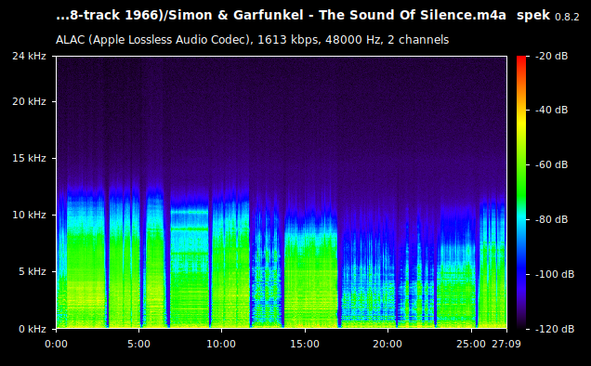Screen dimensions: 591x366
Task: Click the 10:00 time axis label
Action: (221, 344)
